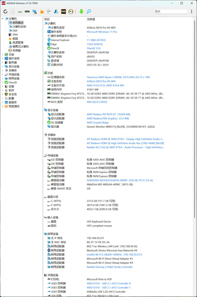Select the 80-37-73-FB-D3-3A MAC address

click(98, 242)
